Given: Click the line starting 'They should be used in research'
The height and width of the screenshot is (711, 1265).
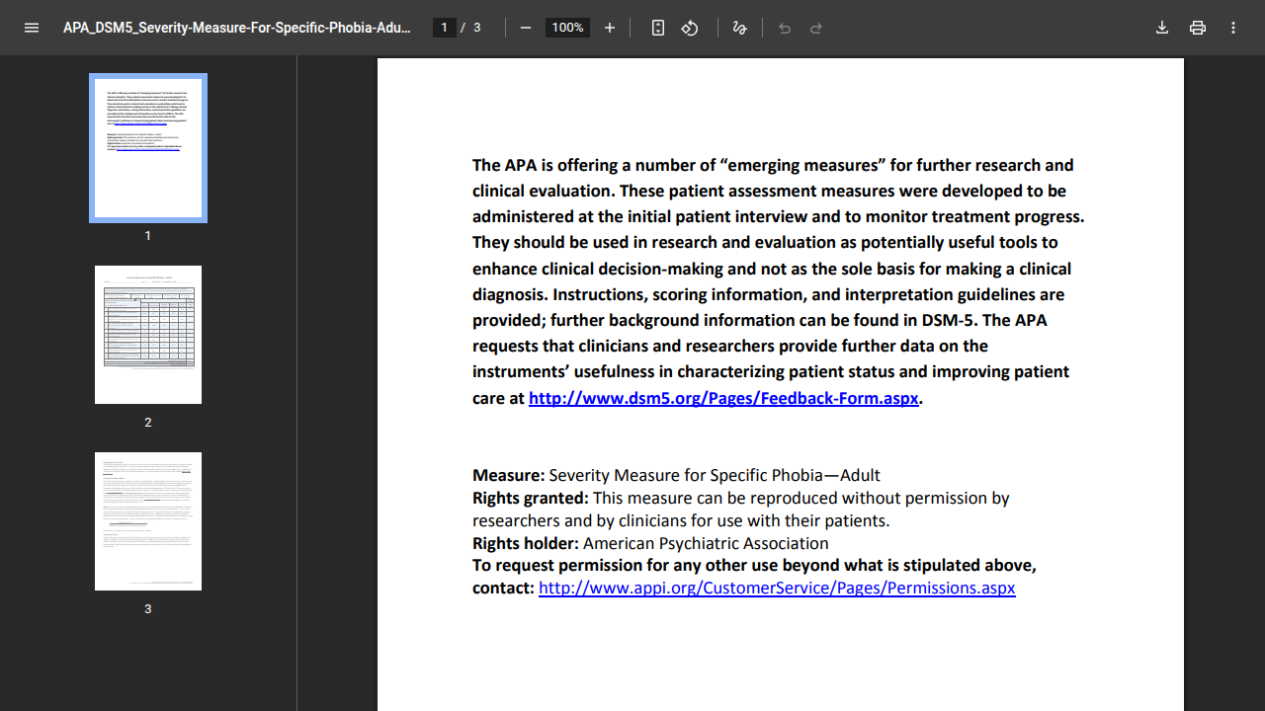Looking at the screenshot, I should click(765, 242).
